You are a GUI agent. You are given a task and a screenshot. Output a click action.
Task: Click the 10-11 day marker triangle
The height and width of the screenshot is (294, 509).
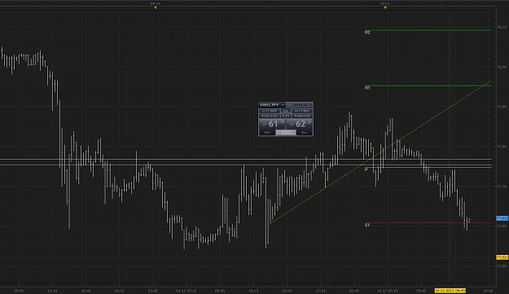(385, 8)
